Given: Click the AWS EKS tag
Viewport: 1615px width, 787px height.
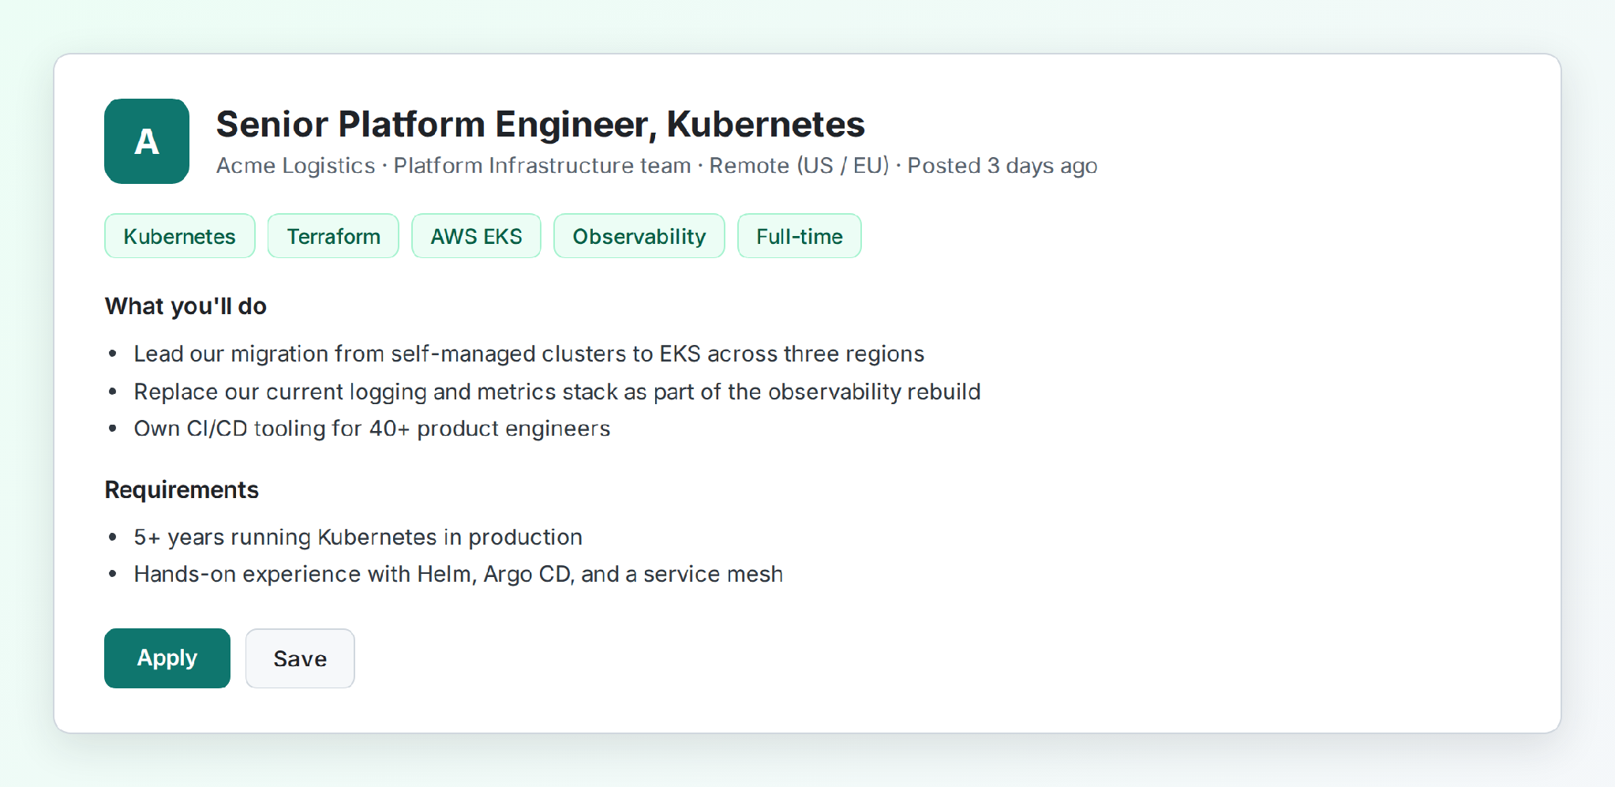Looking at the screenshot, I should pyautogui.click(x=476, y=236).
